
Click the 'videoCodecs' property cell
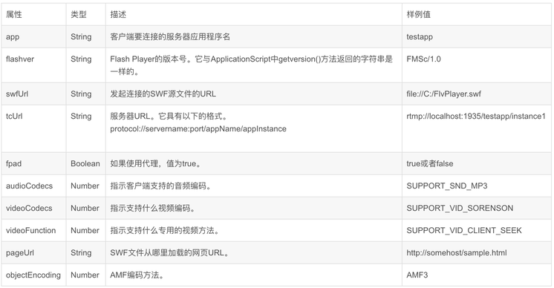click(x=33, y=208)
